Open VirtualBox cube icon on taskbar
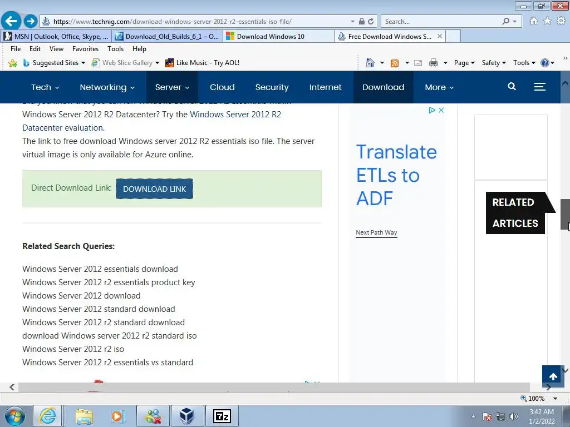Screen dimensions: 570x427 [187, 416]
